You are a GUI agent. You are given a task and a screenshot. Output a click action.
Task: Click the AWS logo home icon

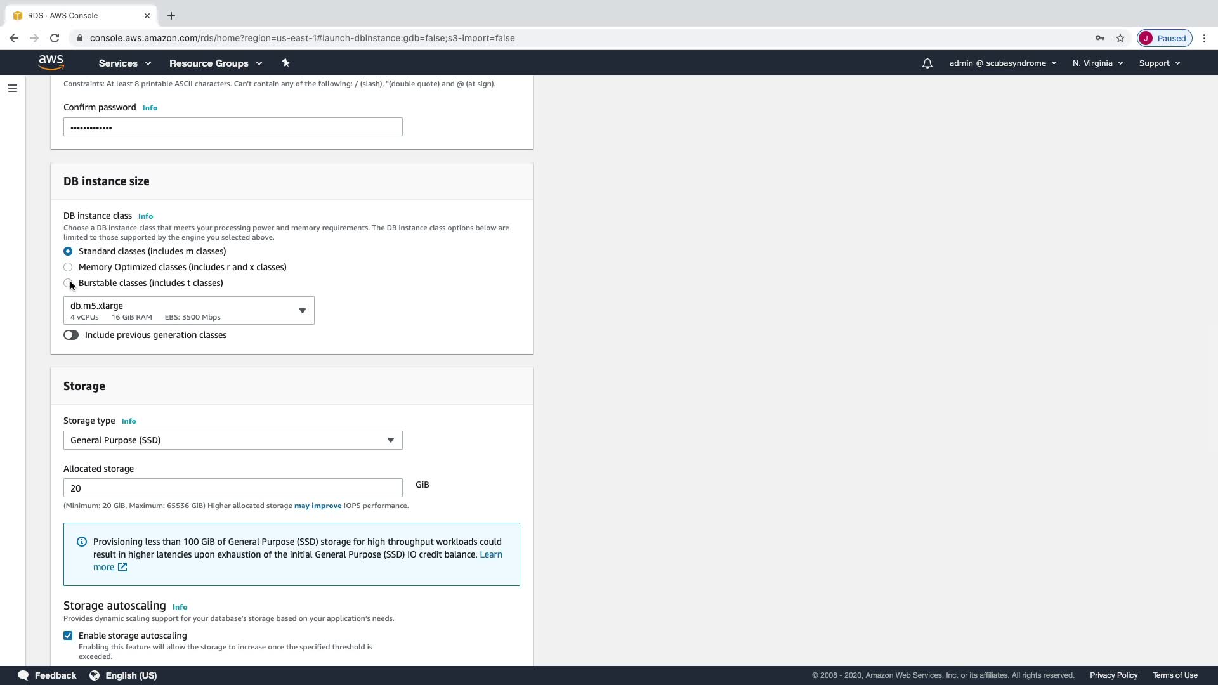pos(51,62)
